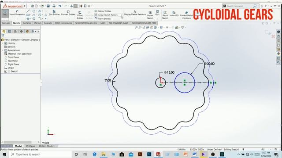Image resolution: width=282 pixels, height=158 pixels.
Task: Click the New document icon
Action: (x=36, y=6)
